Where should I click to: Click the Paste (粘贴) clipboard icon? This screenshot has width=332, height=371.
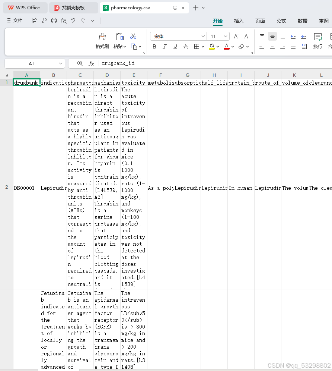point(120,37)
